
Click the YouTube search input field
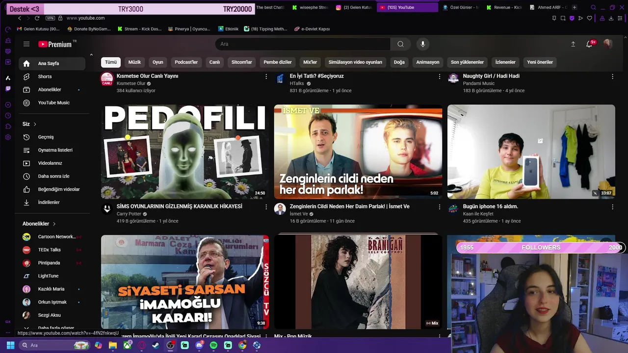303,44
